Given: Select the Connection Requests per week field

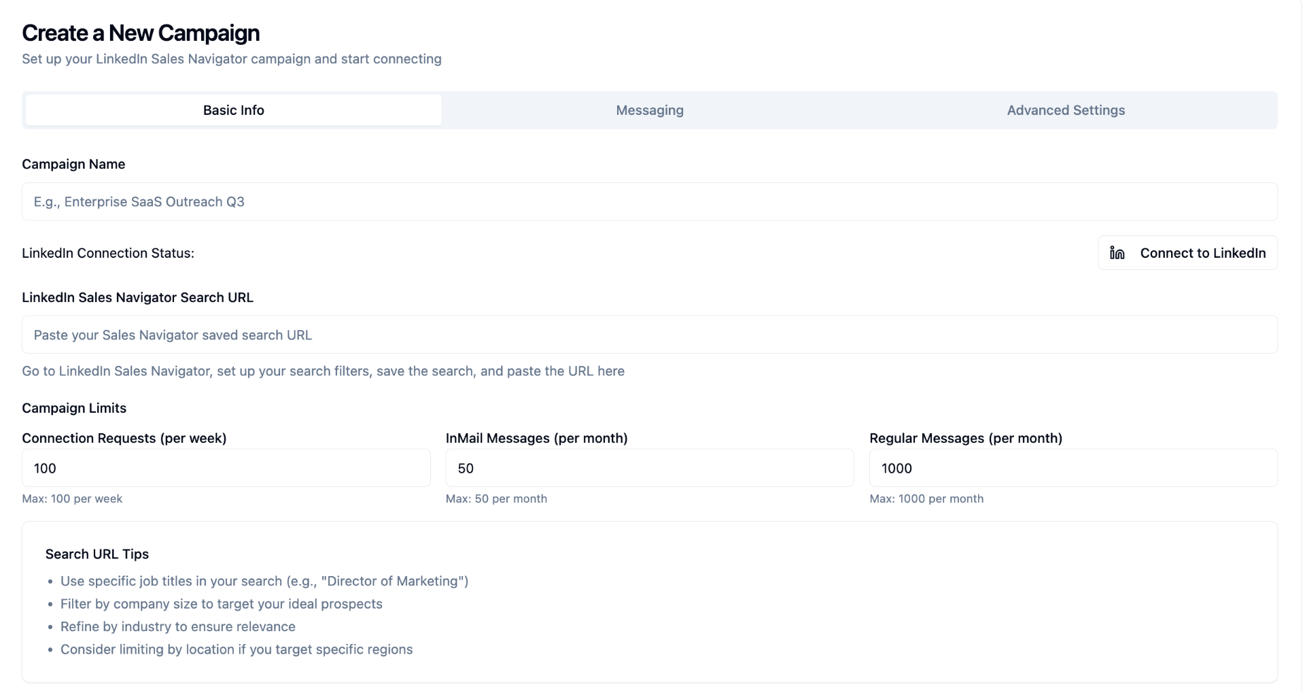Looking at the screenshot, I should 226,468.
